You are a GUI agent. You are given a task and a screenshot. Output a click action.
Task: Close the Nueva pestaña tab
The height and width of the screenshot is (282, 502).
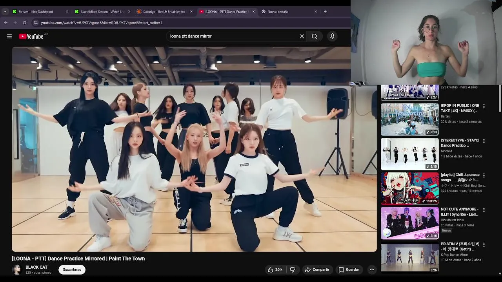coord(316,12)
